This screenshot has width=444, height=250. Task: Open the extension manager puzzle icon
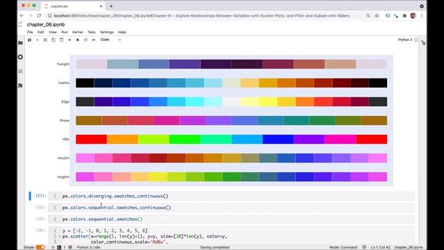coord(20,85)
